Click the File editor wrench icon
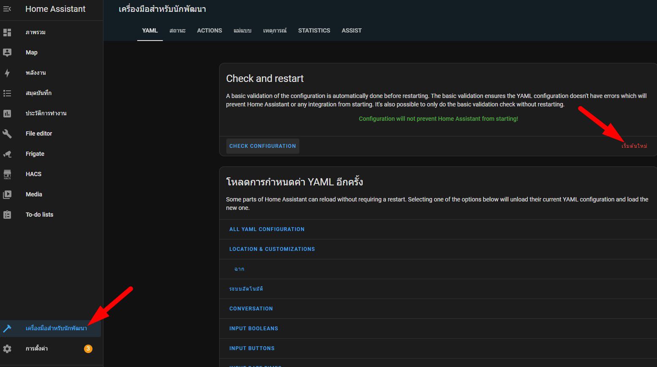Viewport: 657px width, 367px height. point(7,133)
